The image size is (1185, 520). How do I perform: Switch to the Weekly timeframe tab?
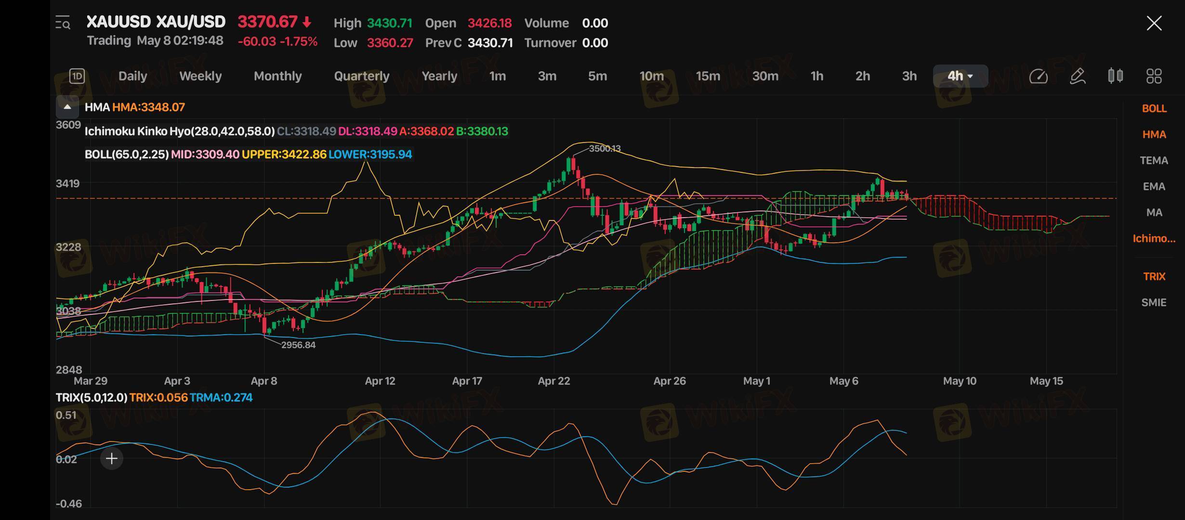click(200, 76)
